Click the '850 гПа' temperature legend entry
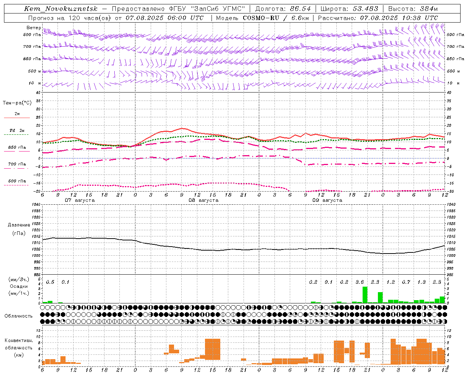Screen dimensions: 466x373 [x=17, y=148]
